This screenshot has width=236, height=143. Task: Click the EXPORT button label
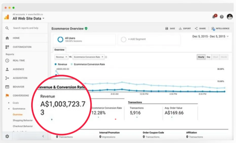[187, 28]
